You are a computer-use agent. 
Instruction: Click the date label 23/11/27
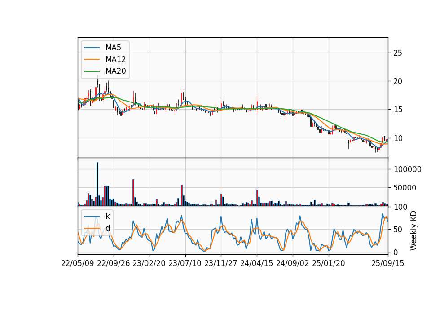coord(221,263)
